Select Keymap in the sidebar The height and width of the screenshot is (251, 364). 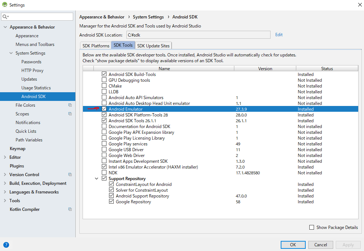point(17,149)
